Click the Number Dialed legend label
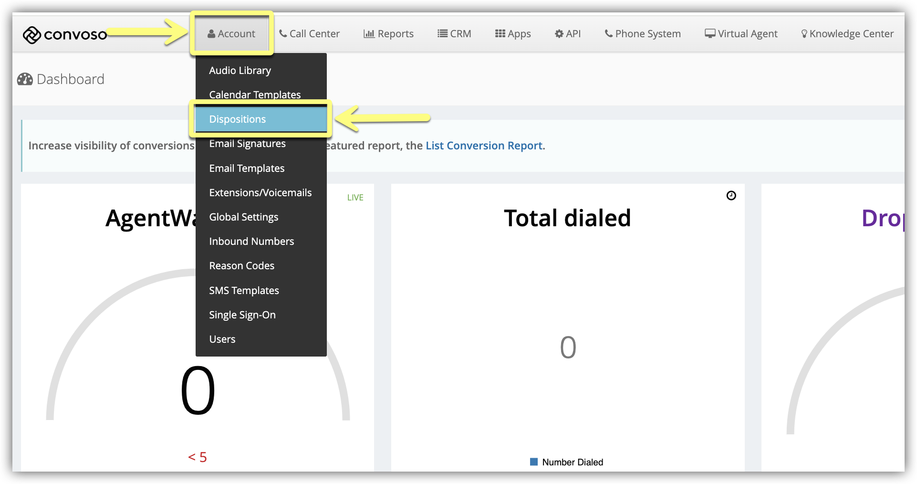This screenshot has width=917, height=484. pos(573,462)
